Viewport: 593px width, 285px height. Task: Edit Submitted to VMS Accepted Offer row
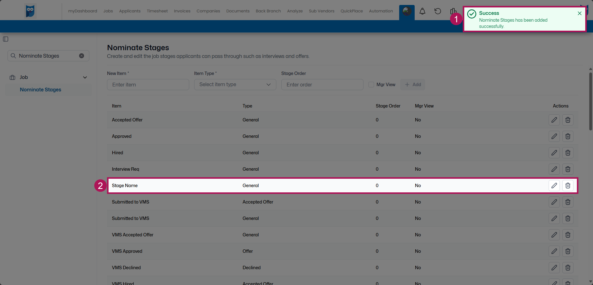[x=554, y=202]
